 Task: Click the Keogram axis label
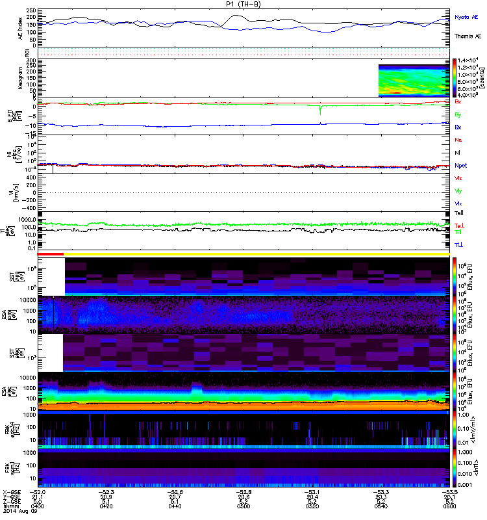21,77
